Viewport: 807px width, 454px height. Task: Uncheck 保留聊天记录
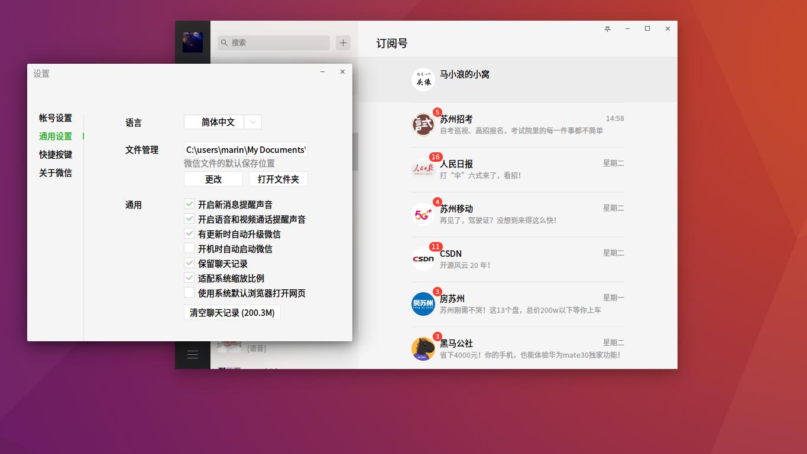[189, 263]
